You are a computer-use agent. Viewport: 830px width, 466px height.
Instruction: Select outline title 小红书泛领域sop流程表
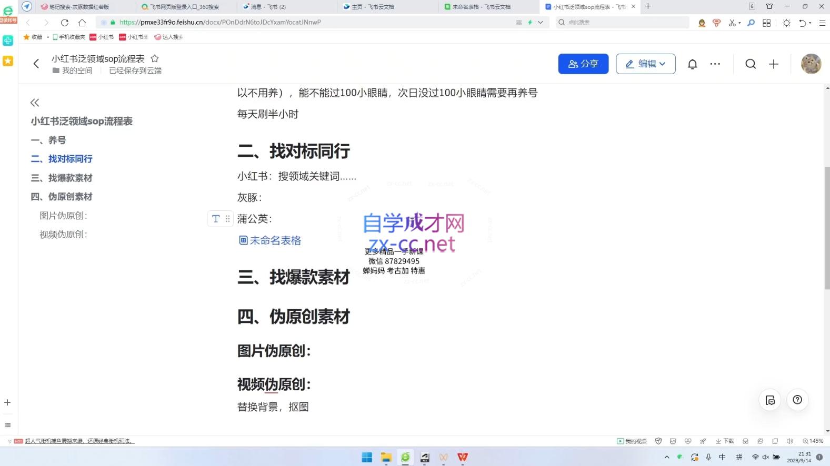tap(82, 121)
